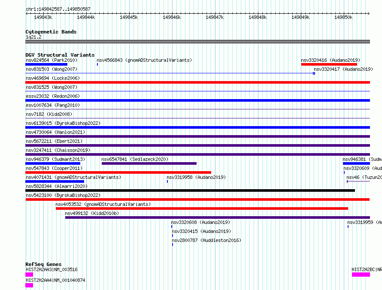Open HIST2H2AA4|NM_001040874 gene label
The height and width of the screenshot is (290, 382).
[55, 280]
